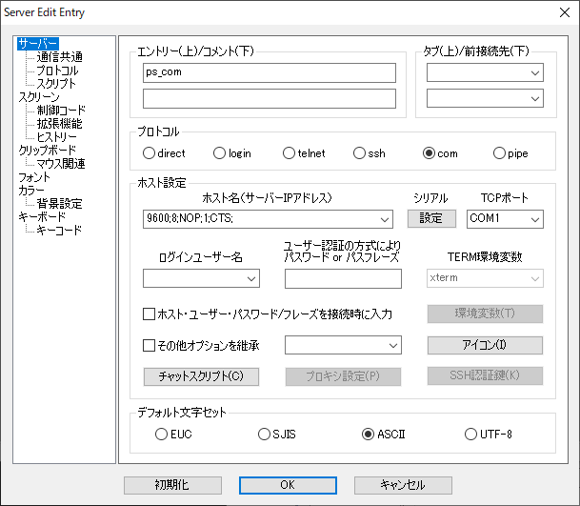The image size is (580, 506).
Task: Select 背景設定 tree item
Action: [60, 204]
